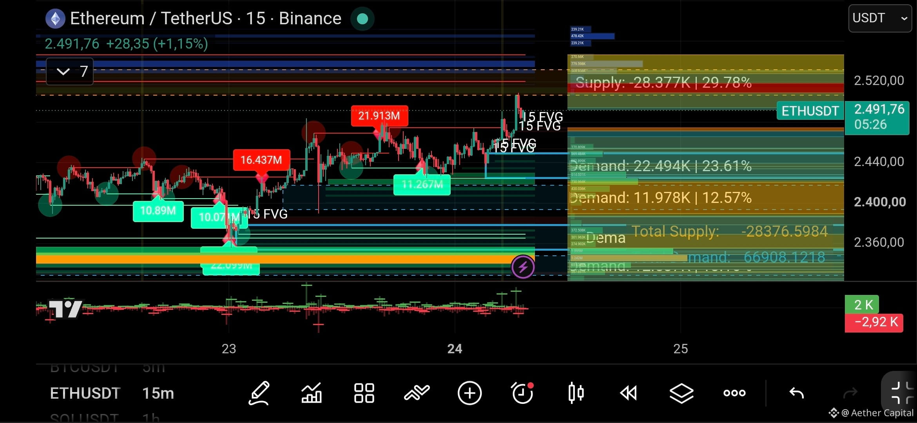Undo the last chart action

(x=796, y=393)
